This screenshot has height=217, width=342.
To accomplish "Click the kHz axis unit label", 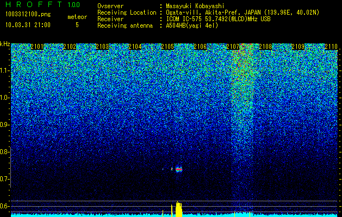I will click(x=5, y=44).
